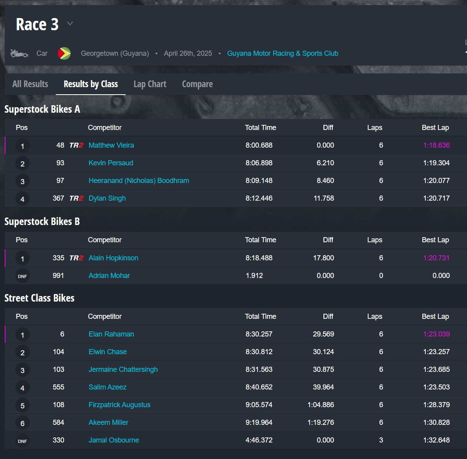Switch to the All Results tab
The width and height of the screenshot is (467, 459).
[30, 84]
